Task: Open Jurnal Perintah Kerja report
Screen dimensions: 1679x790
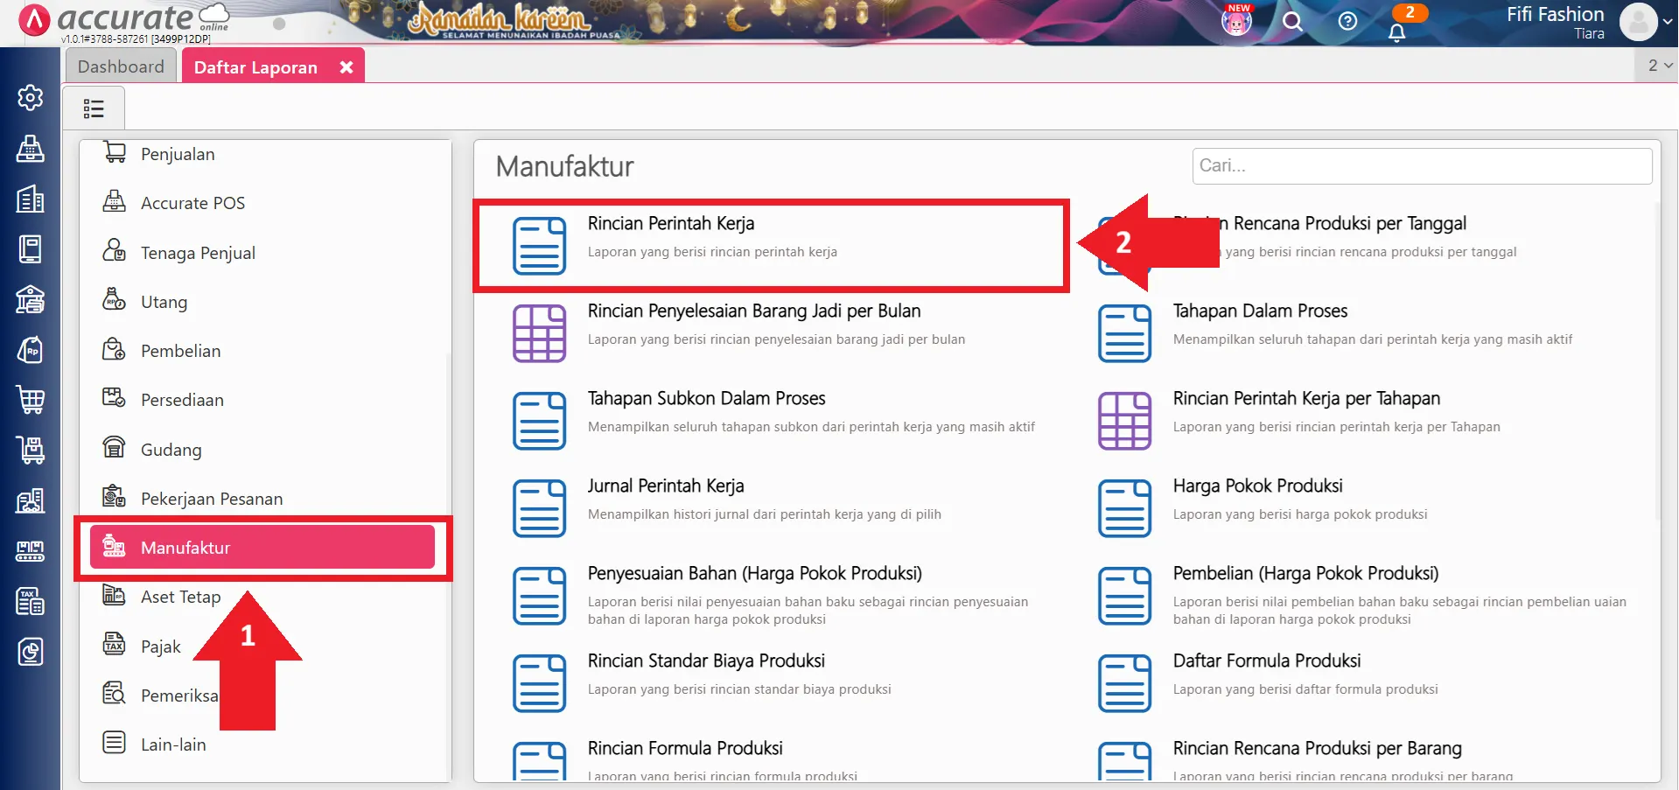Action: point(665,486)
